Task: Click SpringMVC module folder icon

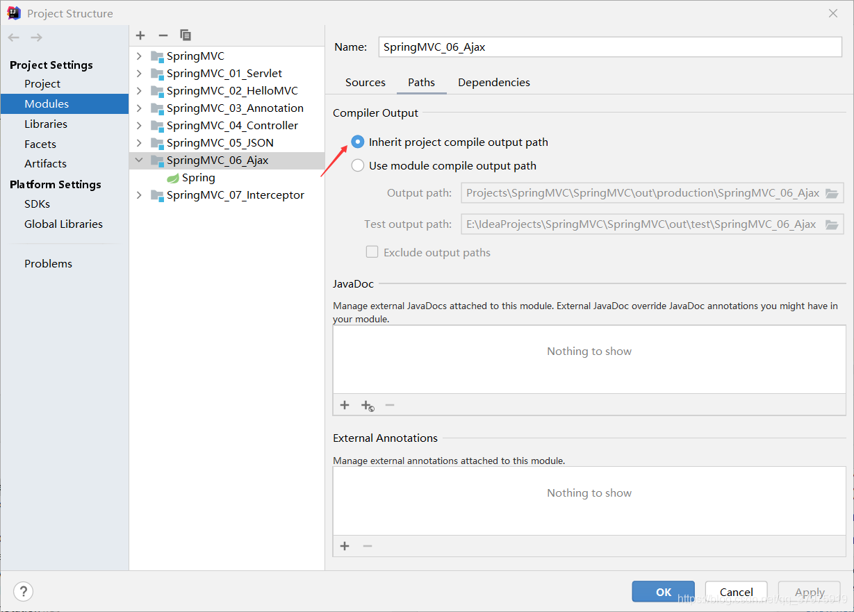Action: [x=157, y=56]
